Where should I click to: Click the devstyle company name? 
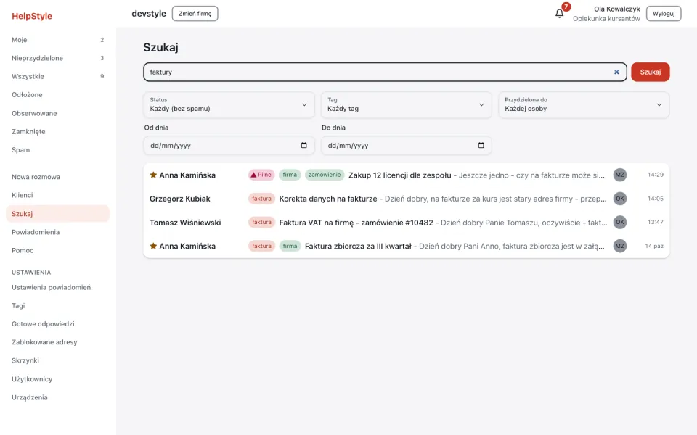click(x=149, y=13)
